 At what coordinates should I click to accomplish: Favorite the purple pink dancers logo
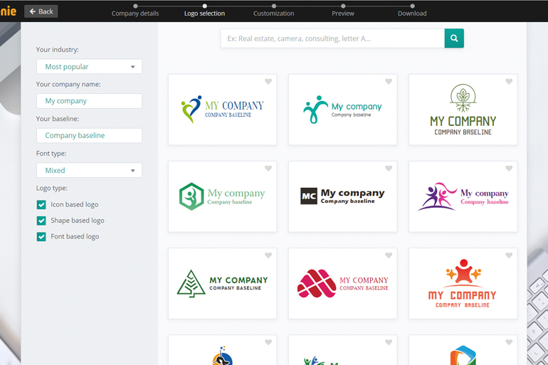[x=509, y=169]
